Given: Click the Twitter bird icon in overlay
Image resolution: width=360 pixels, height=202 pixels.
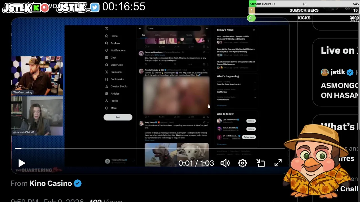Looking at the screenshot, I should 95,8.
